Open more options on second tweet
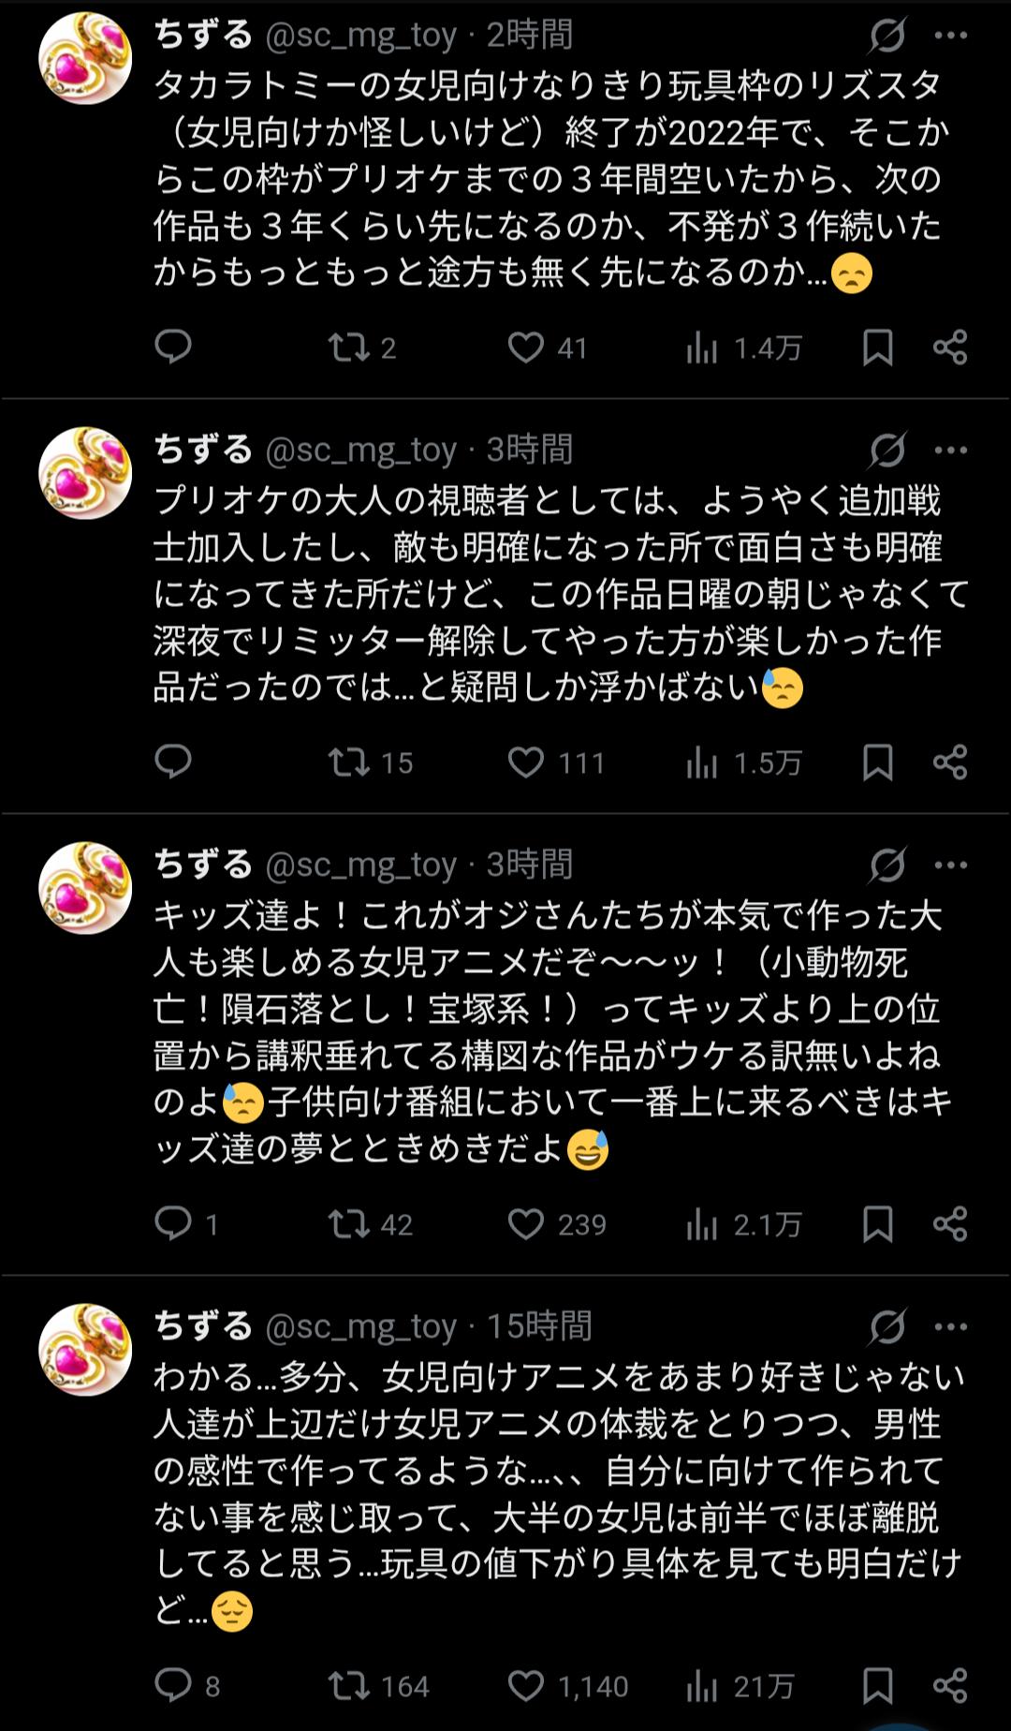The height and width of the screenshot is (1731, 1011). [x=951, y=451]
